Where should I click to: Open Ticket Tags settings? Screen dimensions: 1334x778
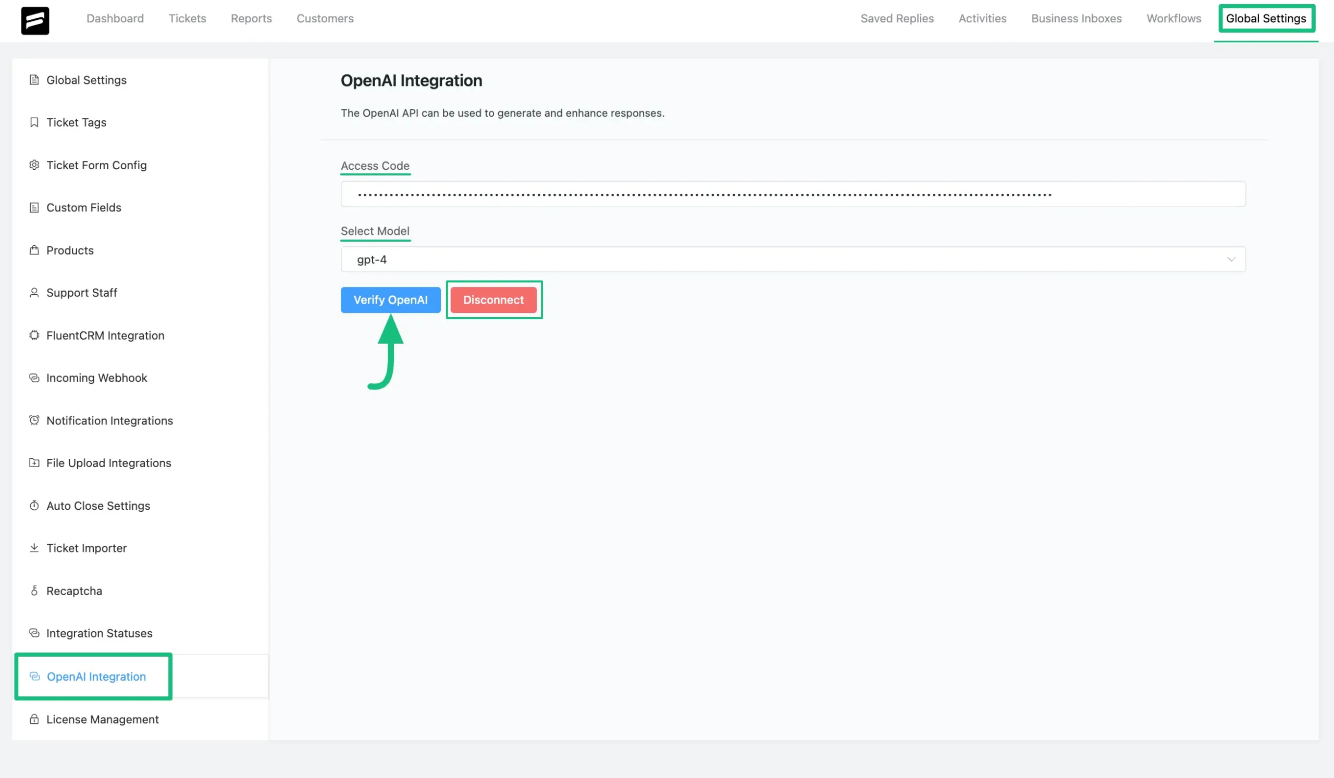point(140,122)
